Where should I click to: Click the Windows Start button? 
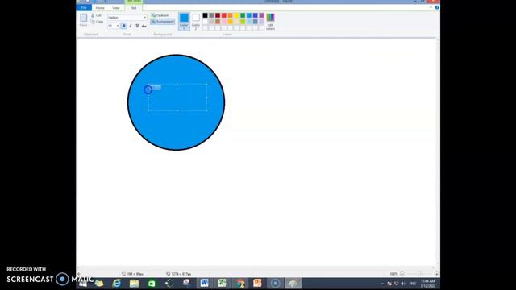pos(83,284)
